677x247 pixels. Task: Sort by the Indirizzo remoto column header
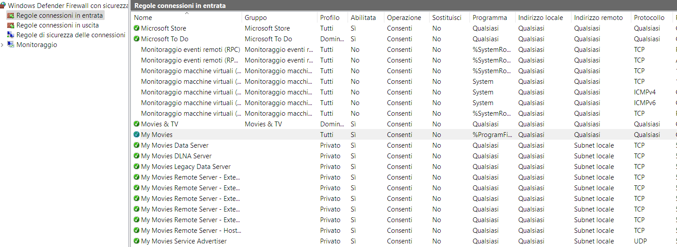click(x=601, y=18)
